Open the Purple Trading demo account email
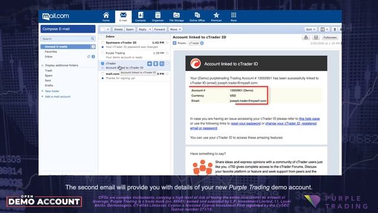The image size is (378, 213). click(134, 55)
